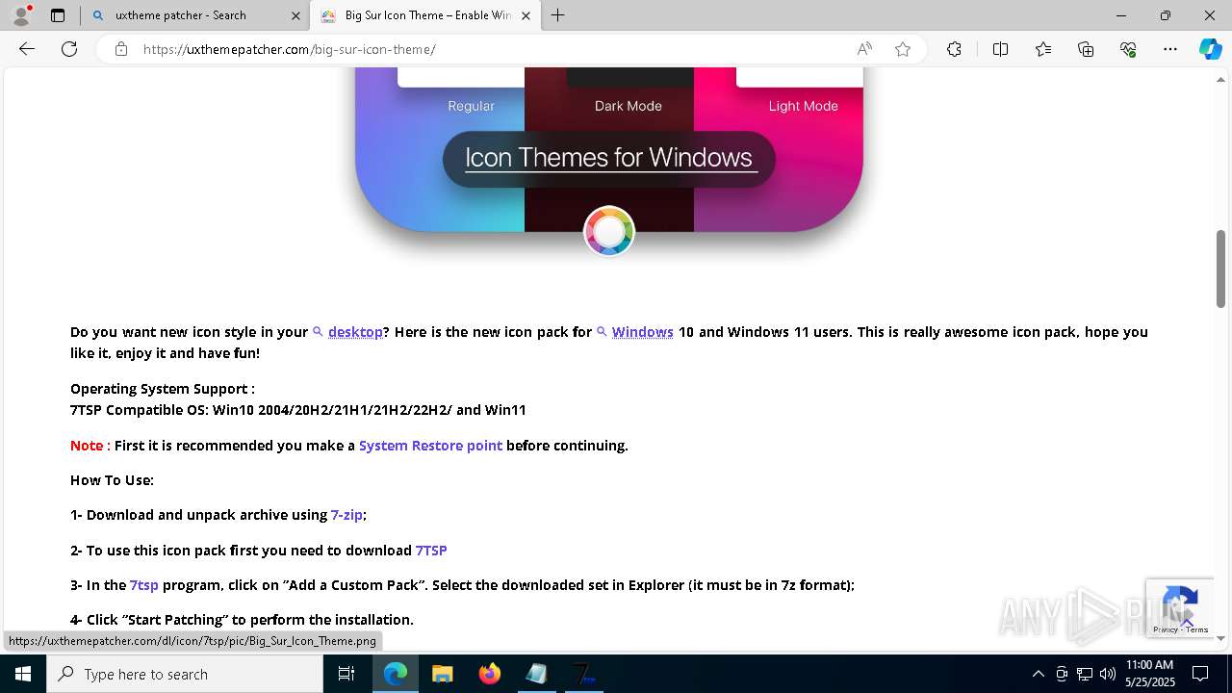Screen dimensions: 1232x693
Task: Enable split screen view
Action: click(x=1000, y=49)
